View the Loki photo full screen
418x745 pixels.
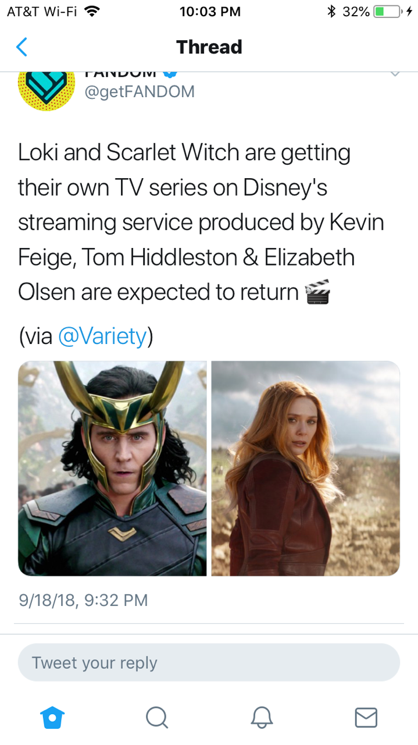pos(112,469)
